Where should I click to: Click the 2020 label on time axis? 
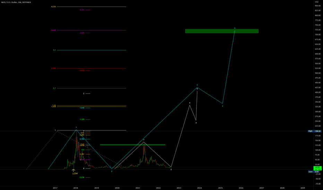click(117, 188)
